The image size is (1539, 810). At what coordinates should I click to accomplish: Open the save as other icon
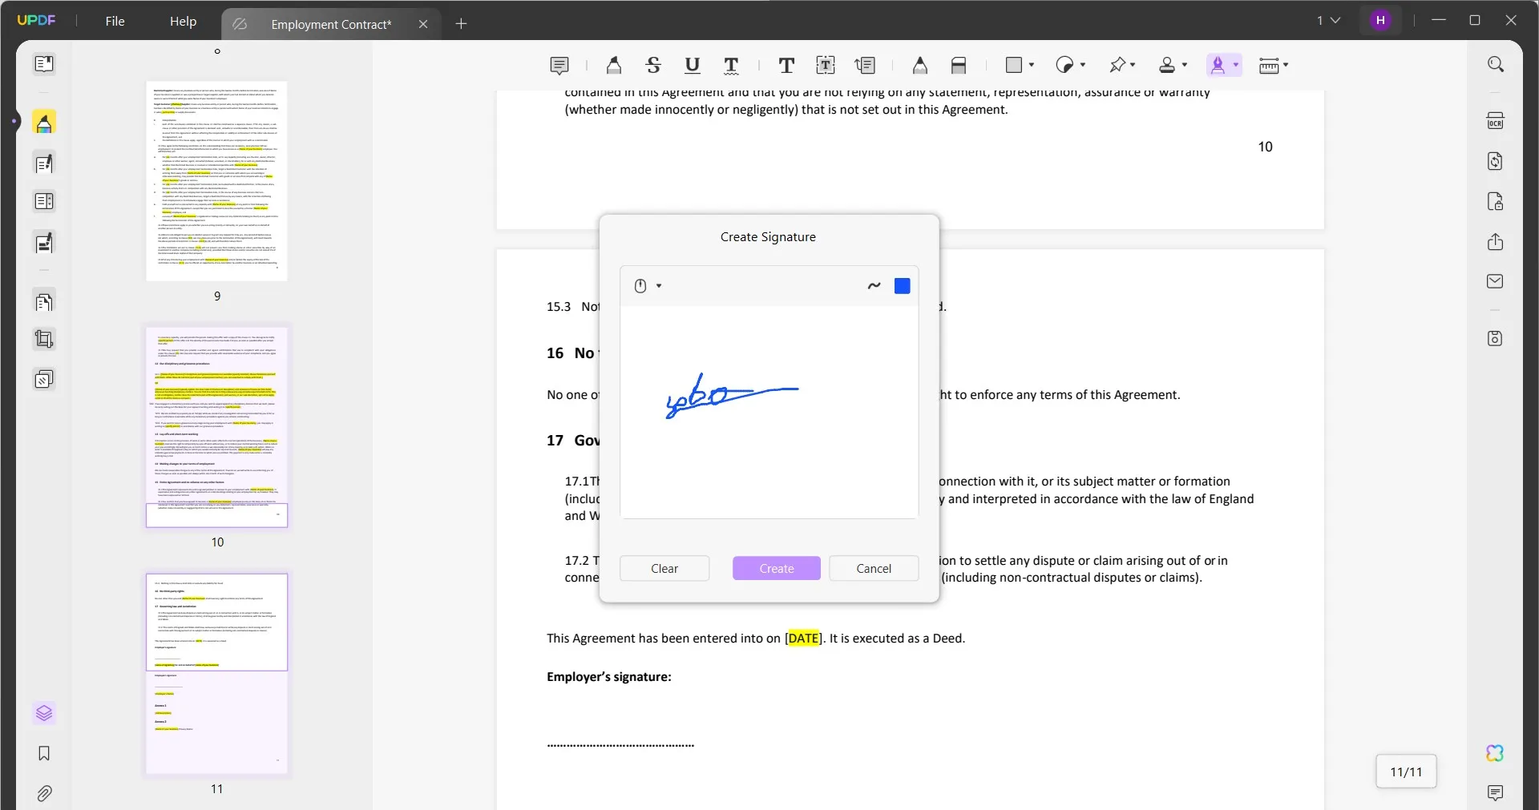pos(1495,338)
